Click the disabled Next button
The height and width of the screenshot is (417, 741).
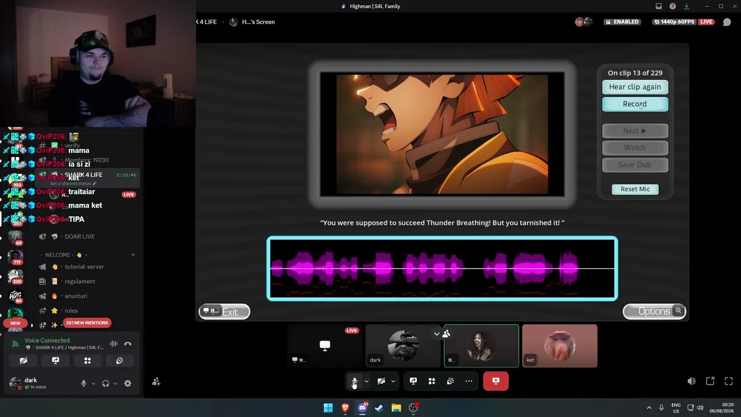coord(635,131)
